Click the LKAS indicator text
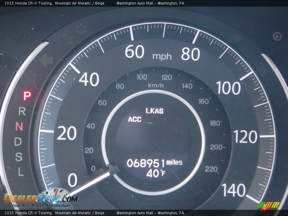This screenshot has height=216, width=288. pos(154,111)
